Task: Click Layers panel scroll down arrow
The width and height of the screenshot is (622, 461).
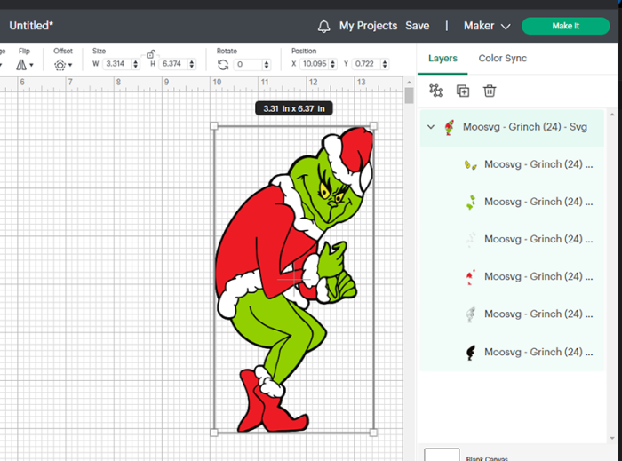Action: tap(612, 438)
